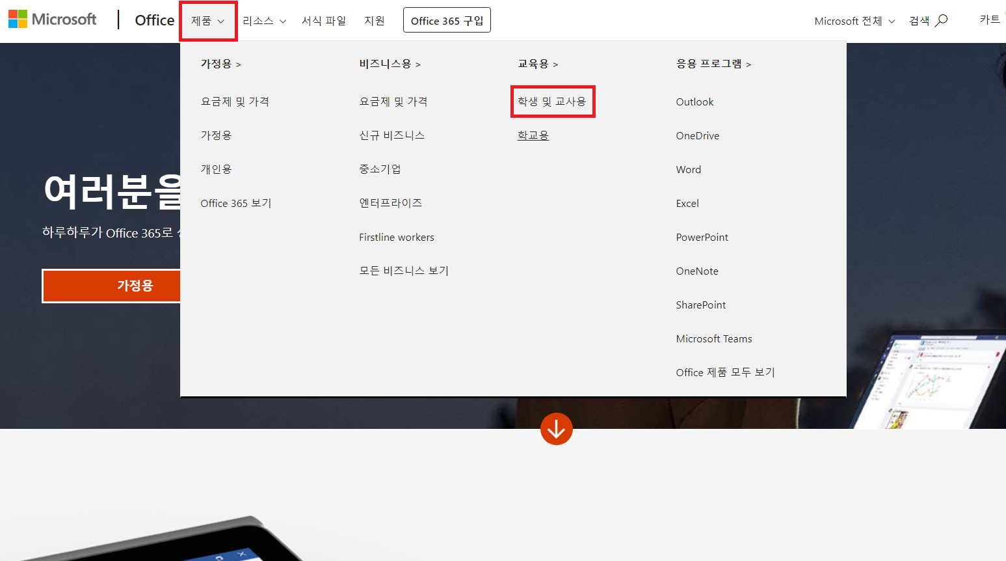
Task: Open the 비즈니스용 > category heading
Action: pyautogui.click(x=390, y=64)
